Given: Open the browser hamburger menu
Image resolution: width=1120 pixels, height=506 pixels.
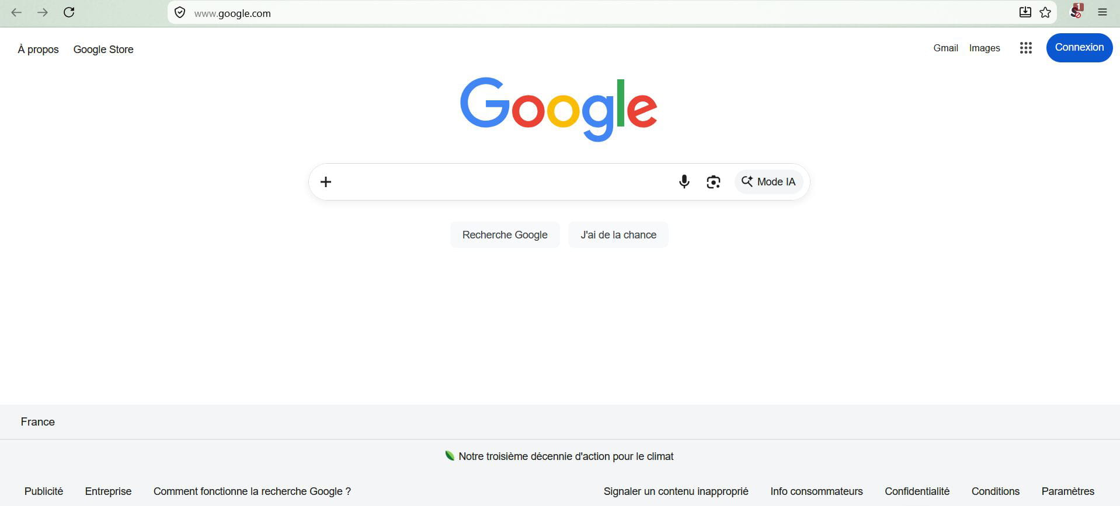Looking at the screenshot, I should click(x=1102, y=12).
